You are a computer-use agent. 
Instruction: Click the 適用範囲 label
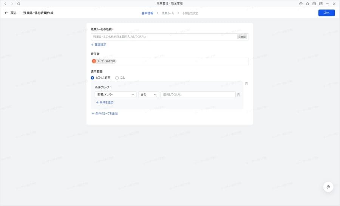point(96,71)
